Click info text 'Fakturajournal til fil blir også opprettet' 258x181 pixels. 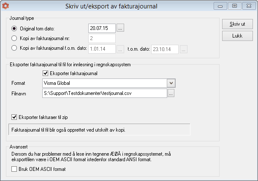(x=68, y=130)
